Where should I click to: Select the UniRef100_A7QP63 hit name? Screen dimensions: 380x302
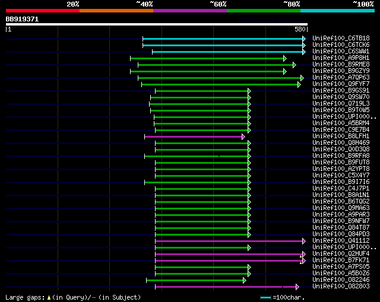click(341, 77)
